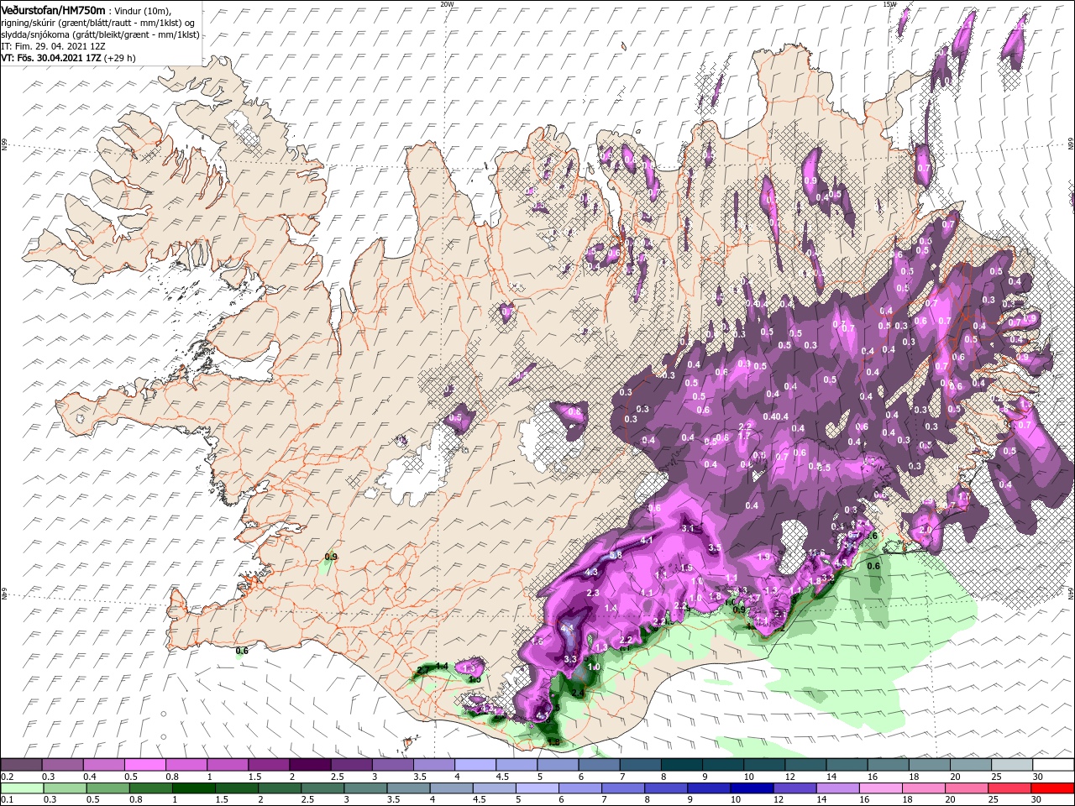
Task: Click the medium green 0.5–0.8 rain legend swatch
Action: coord(107,788)
